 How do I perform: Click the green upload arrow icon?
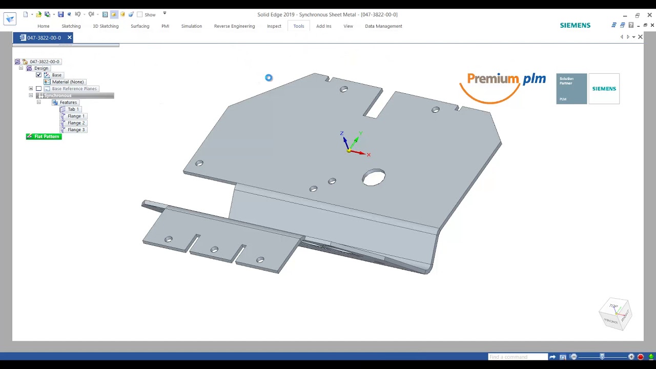tap(651, 357)
